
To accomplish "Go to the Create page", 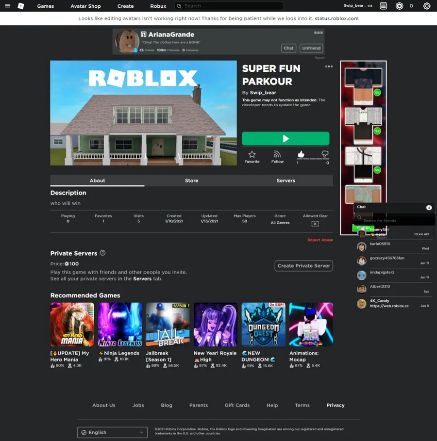I will 125,6.
